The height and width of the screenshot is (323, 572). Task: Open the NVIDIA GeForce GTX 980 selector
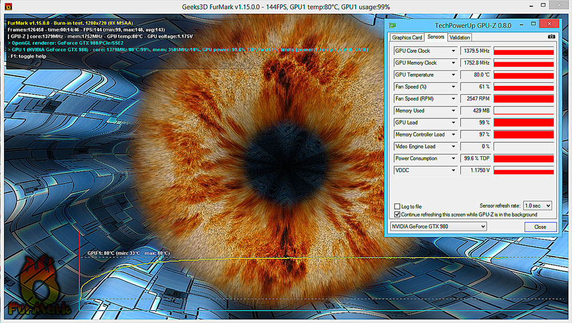(x=438, y=226)
